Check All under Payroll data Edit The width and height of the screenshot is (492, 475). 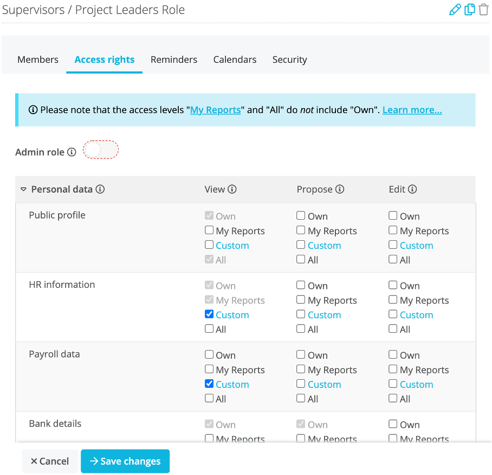click(x=393, y=398)
